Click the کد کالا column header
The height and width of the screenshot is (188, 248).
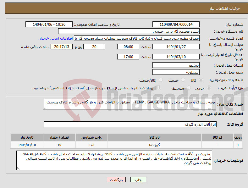pos(218,137)
